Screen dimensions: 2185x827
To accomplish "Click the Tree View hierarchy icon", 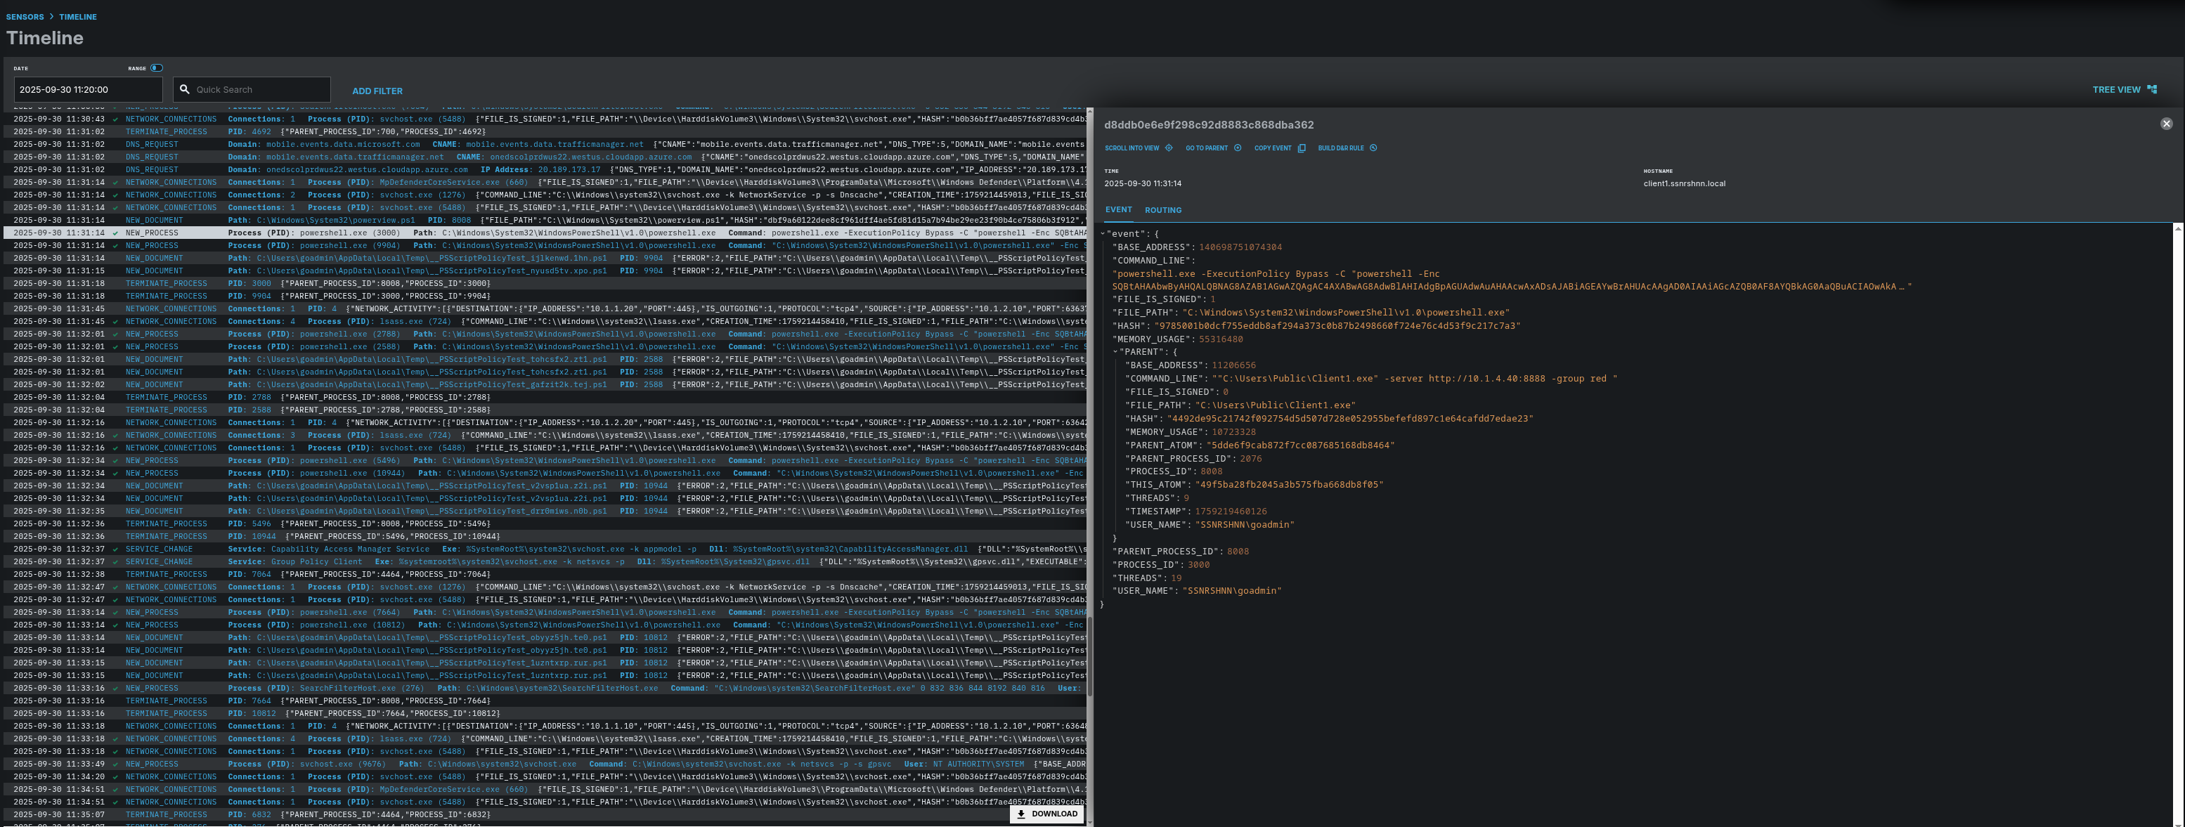I will 2151,89.
